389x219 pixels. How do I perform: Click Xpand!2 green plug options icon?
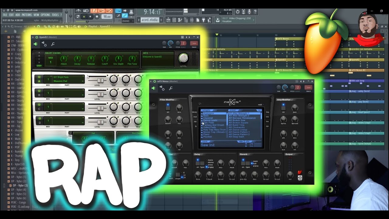point(36,44)
